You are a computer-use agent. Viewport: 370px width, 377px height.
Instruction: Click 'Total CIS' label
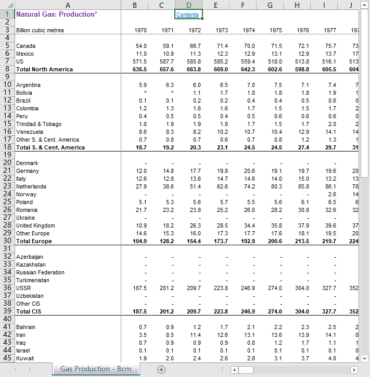pyautogui.click(x=29, y=311)
